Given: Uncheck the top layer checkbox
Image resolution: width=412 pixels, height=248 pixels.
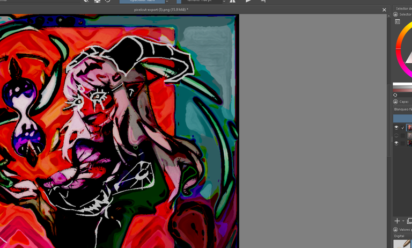Looking at the screenshot, I should click(x=402, y=128).
